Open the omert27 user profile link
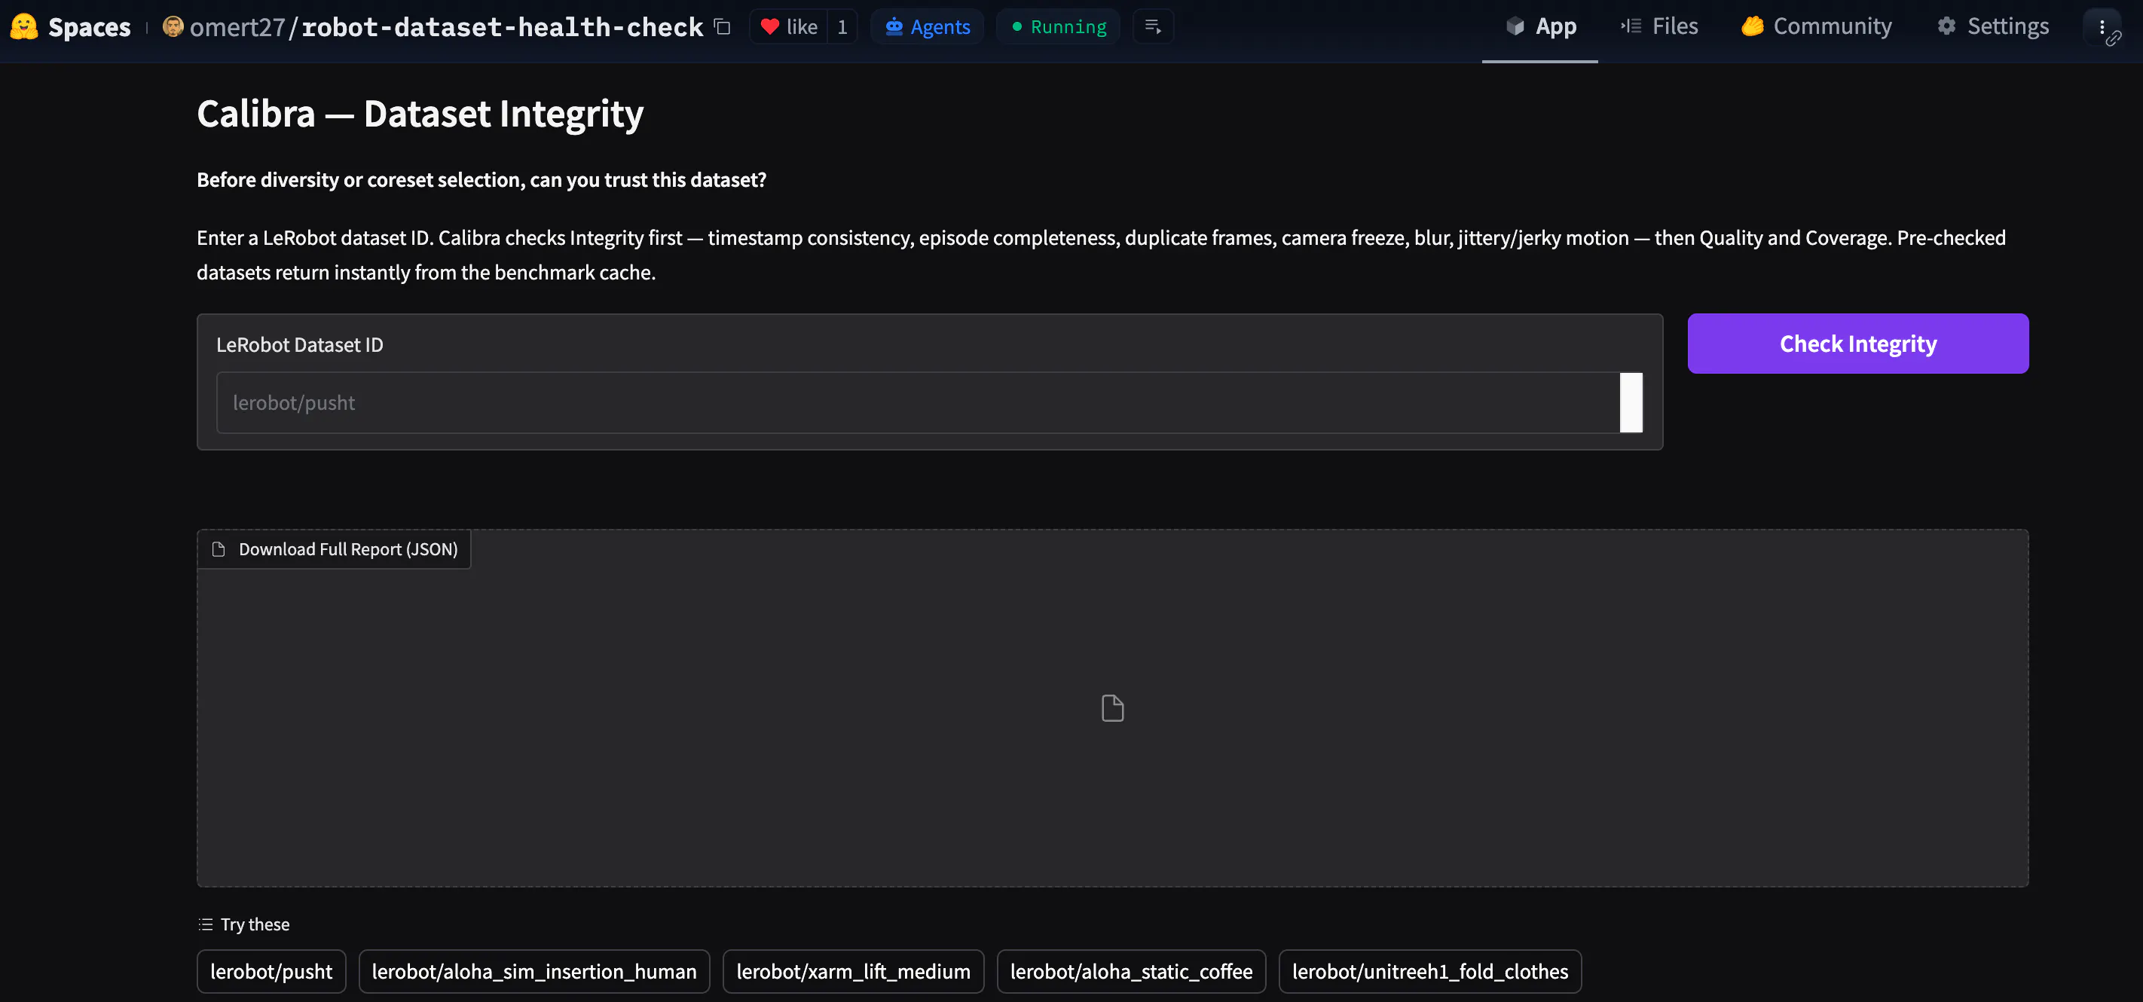 (x=237, y=26)
